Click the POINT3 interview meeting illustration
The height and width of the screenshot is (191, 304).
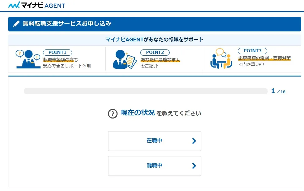(221, 58)
